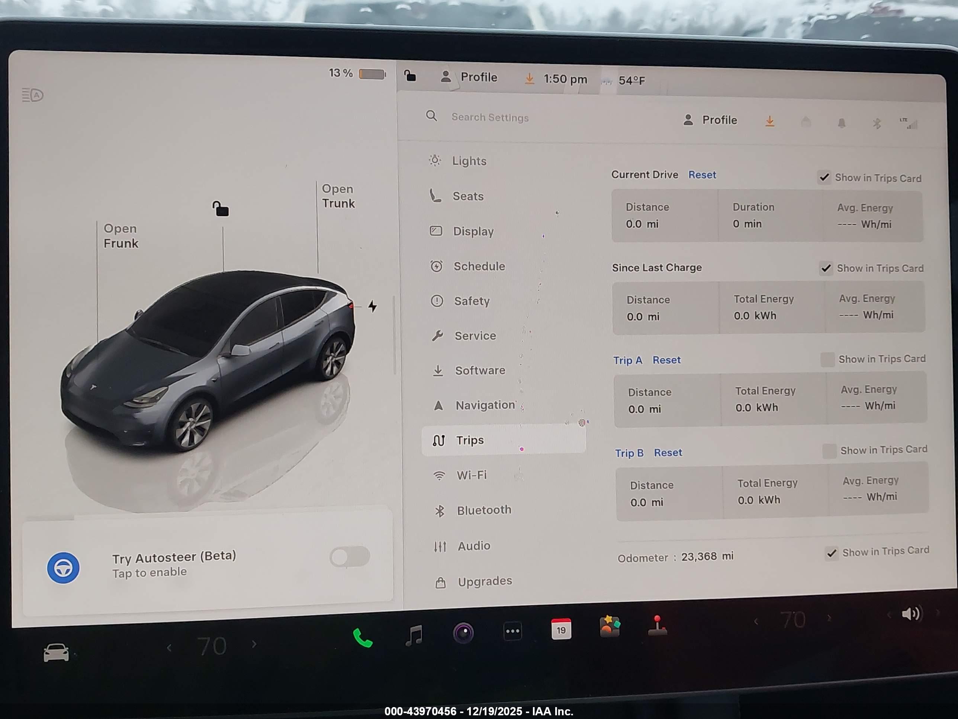Rename Trip A label
This screenshot has height=719, width=958.
[627, 360]
